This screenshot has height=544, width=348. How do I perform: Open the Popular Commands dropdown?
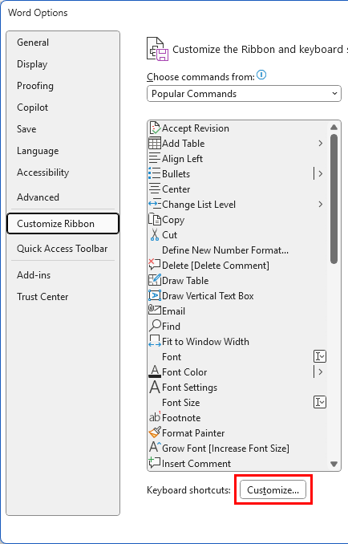pos(244,94)
